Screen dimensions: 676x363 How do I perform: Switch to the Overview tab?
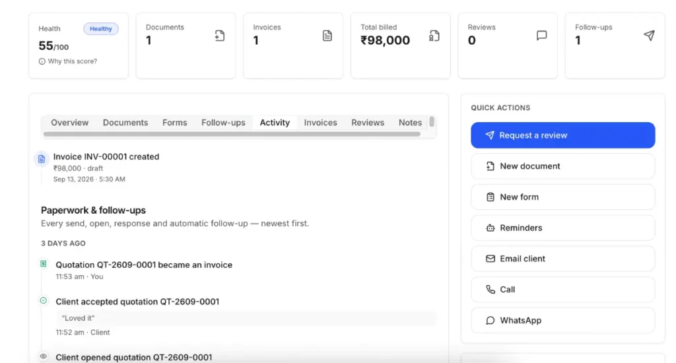(69, 123)
